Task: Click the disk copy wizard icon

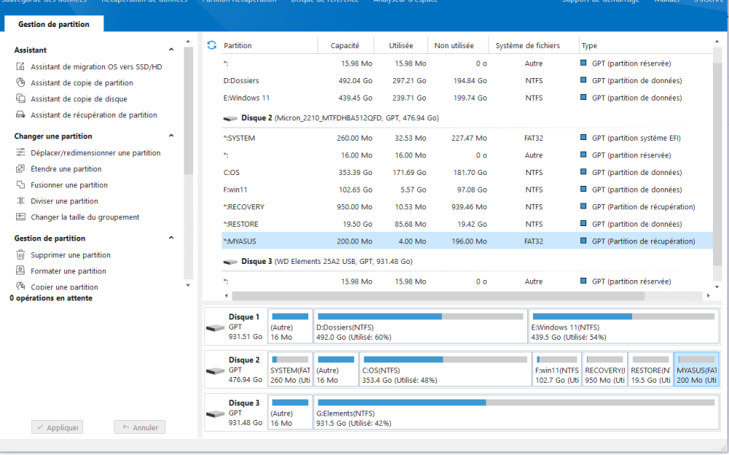Action: click(x=20, y=98)
